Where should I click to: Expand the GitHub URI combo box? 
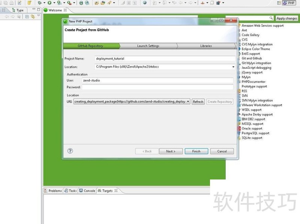pyautogui.click(x=188, y=101)
